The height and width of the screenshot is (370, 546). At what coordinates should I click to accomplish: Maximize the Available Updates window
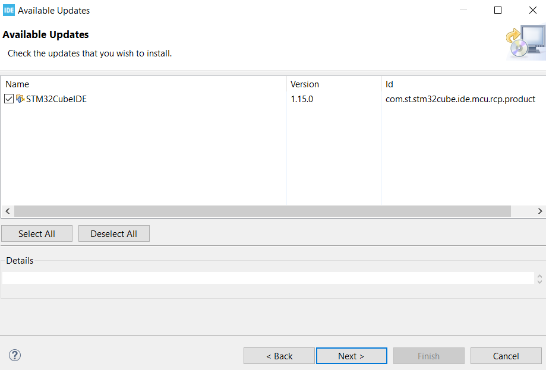498,11
